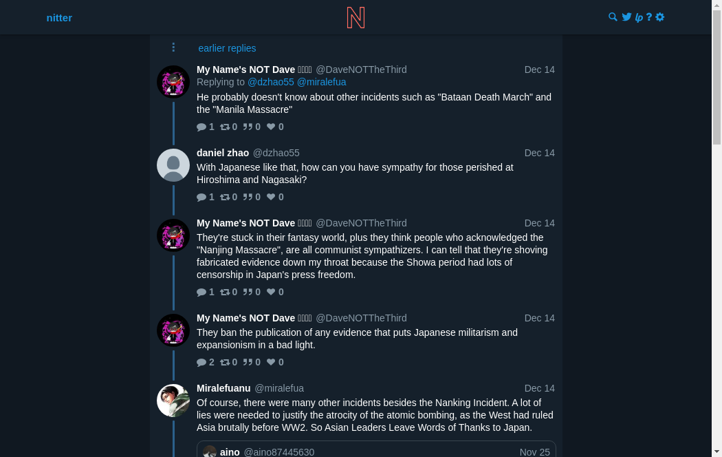The image size is (722, 457).
Task: Click reply icon on daniel zhao's tweet
Action: pyautogui.click(x=201, y=198)
